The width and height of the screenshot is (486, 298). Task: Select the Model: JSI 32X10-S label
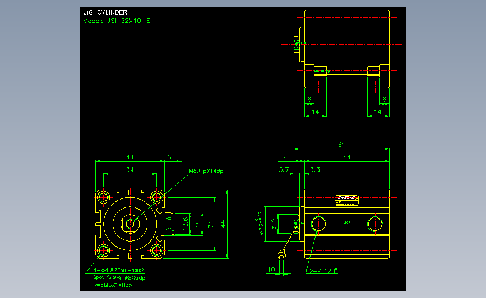tap(117, 21)
